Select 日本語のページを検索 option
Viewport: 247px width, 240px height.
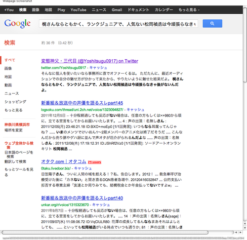tap(19, 155)
